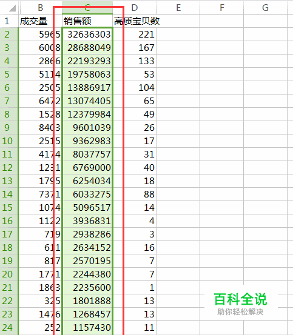Select cell with value 2244380

point(87,274)
